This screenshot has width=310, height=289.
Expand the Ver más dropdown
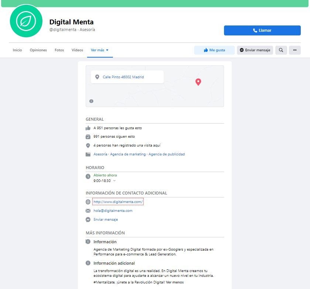tap(100, 50)
